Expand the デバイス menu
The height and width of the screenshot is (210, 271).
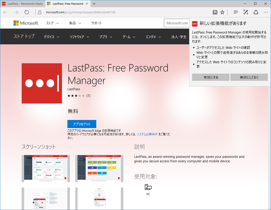[x=52, y=37]
